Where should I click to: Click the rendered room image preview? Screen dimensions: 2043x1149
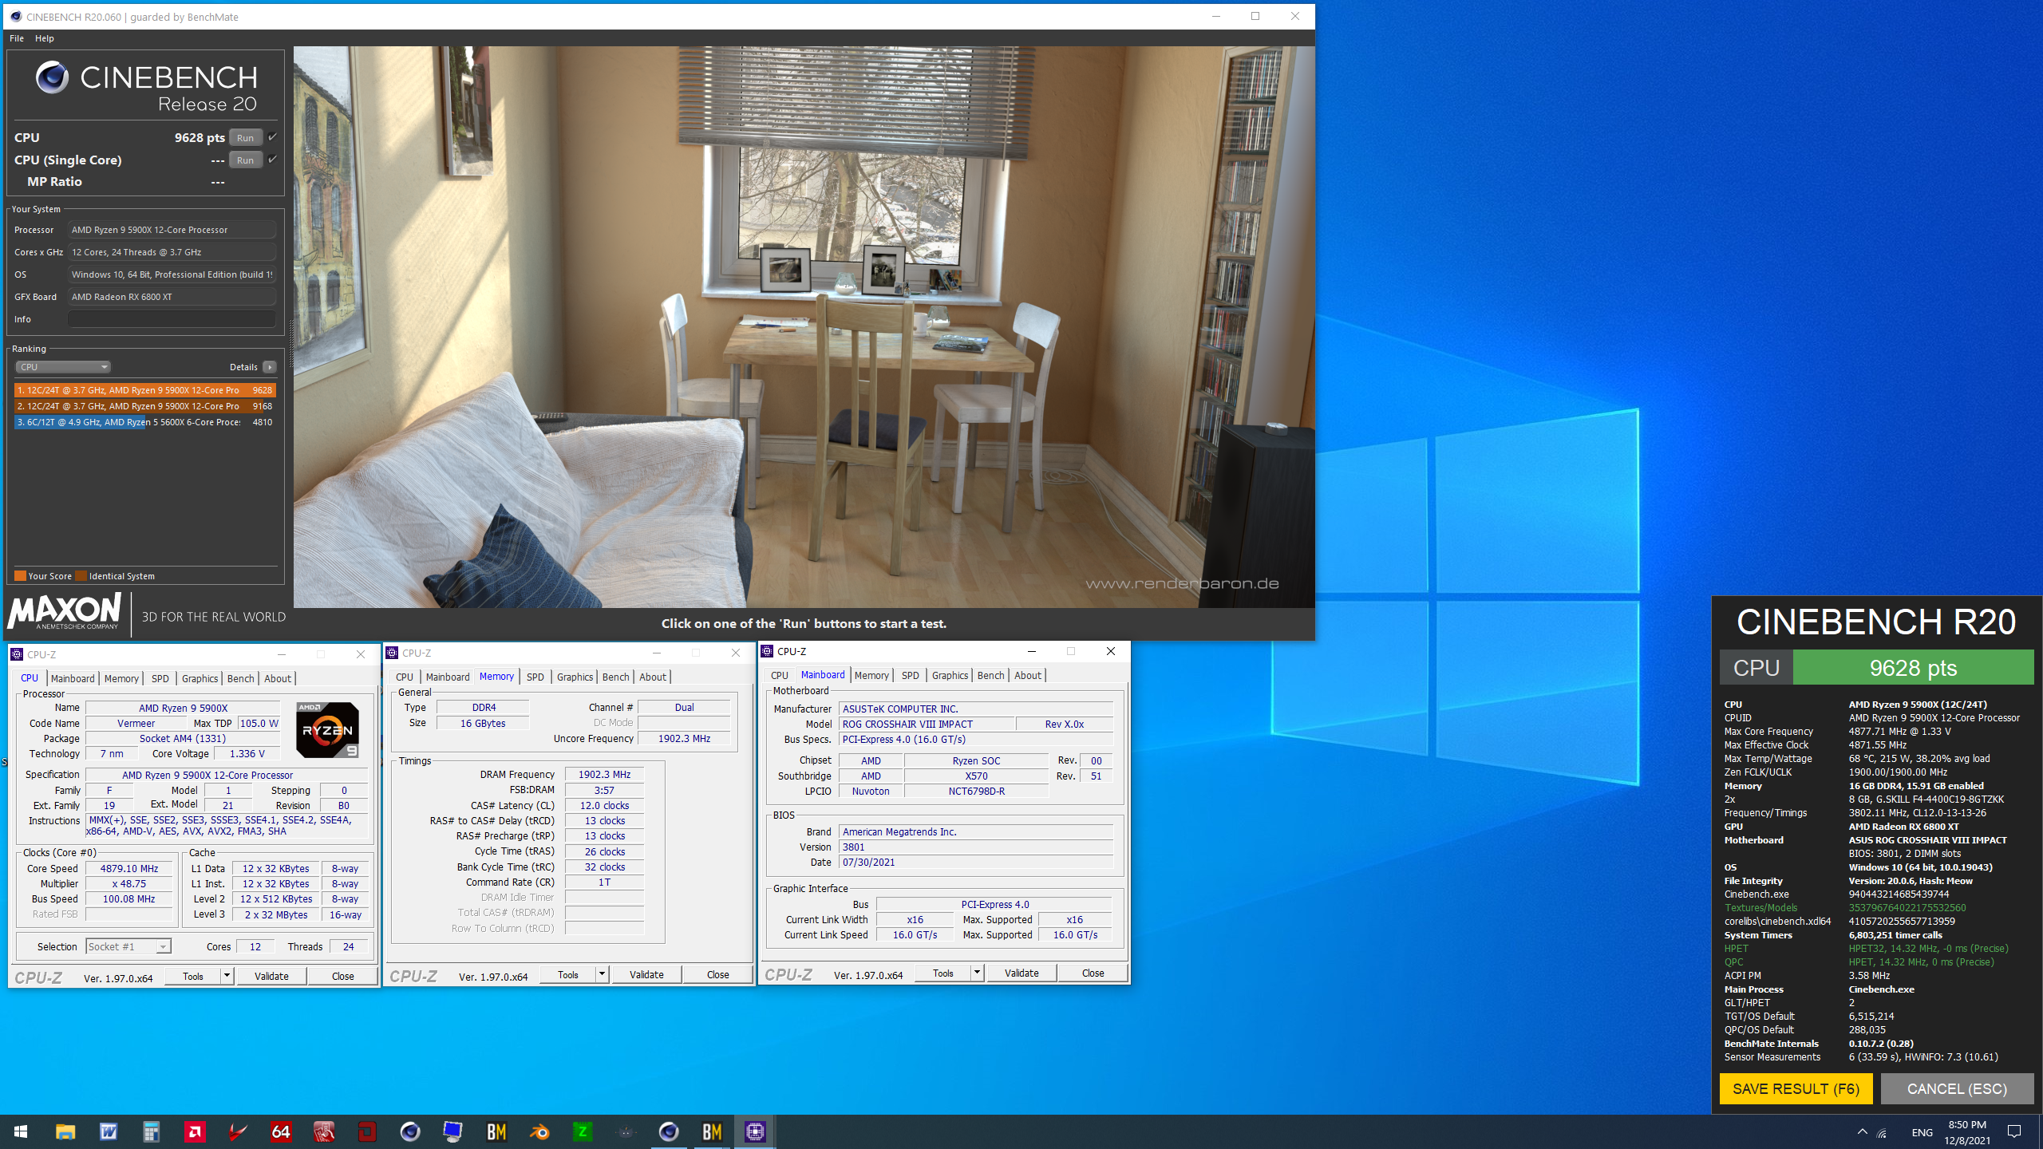pos(804,327)
